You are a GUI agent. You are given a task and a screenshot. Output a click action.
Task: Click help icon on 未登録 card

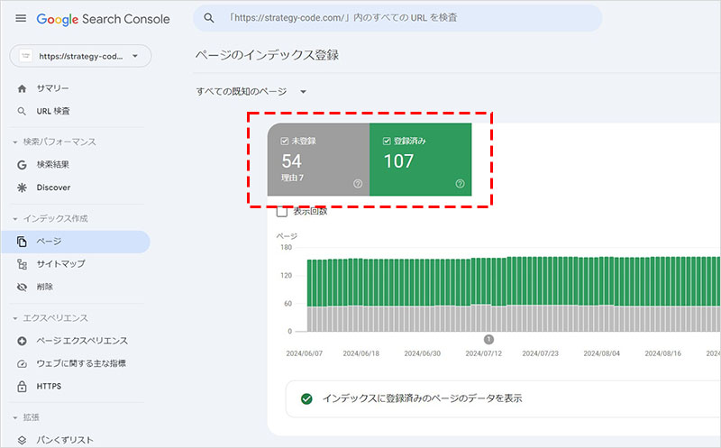pyautogui.click(x=358, y=184)
